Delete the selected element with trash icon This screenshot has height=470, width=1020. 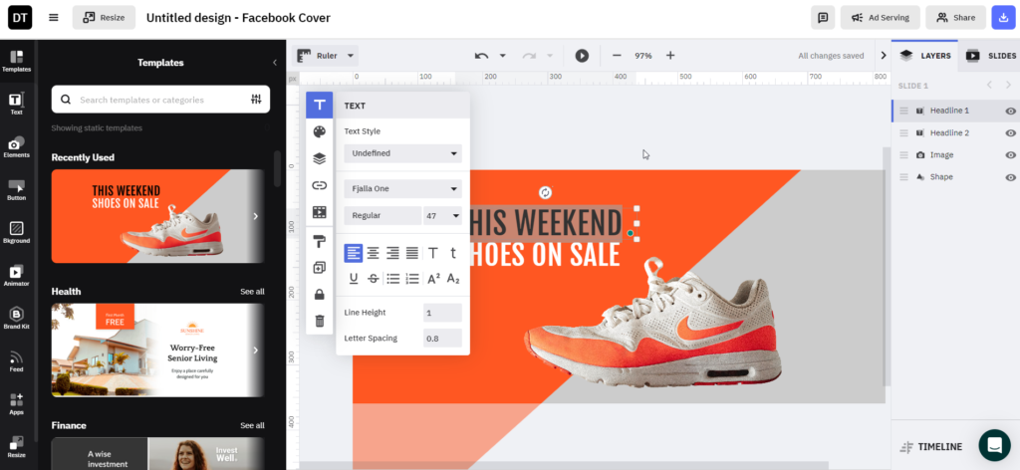(320, 321)
